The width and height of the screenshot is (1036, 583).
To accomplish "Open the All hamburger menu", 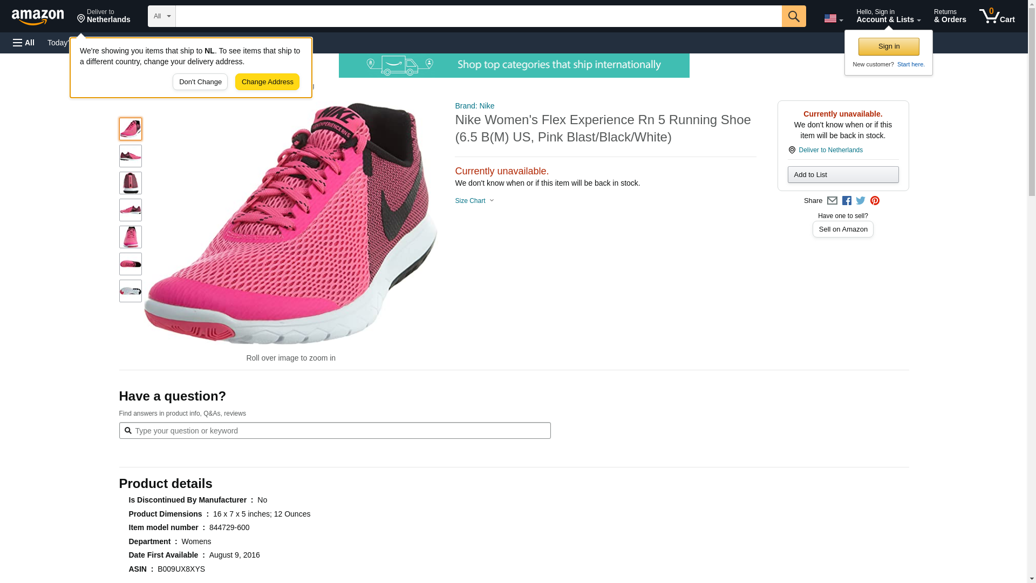I will tap(24, 43).
